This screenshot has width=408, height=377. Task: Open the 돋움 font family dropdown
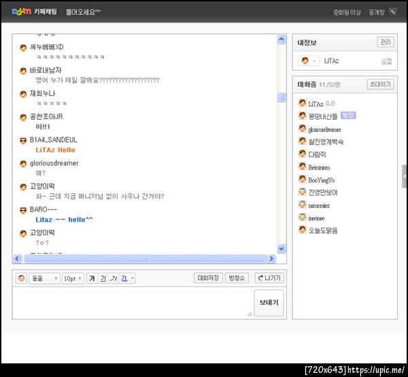tap(44, 278)
